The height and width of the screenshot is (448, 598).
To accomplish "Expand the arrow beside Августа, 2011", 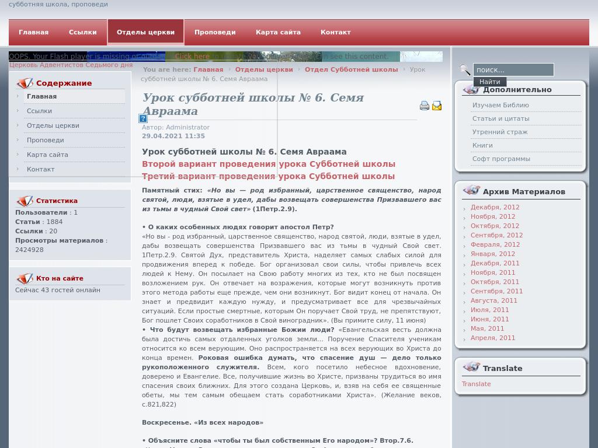I will click(x=464, y=302).
